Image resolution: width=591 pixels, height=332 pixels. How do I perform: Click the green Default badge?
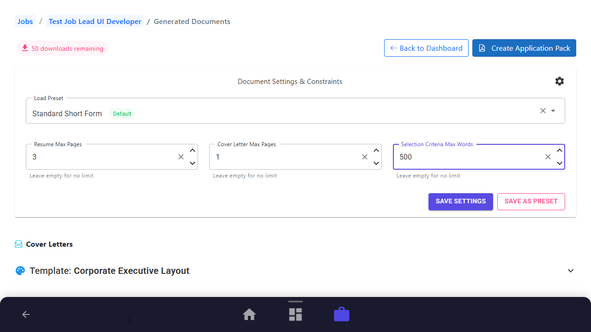tap(122, 114)
